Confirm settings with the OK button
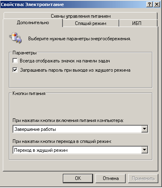Viewport: 162px width, 188px height. coord(78,178)
